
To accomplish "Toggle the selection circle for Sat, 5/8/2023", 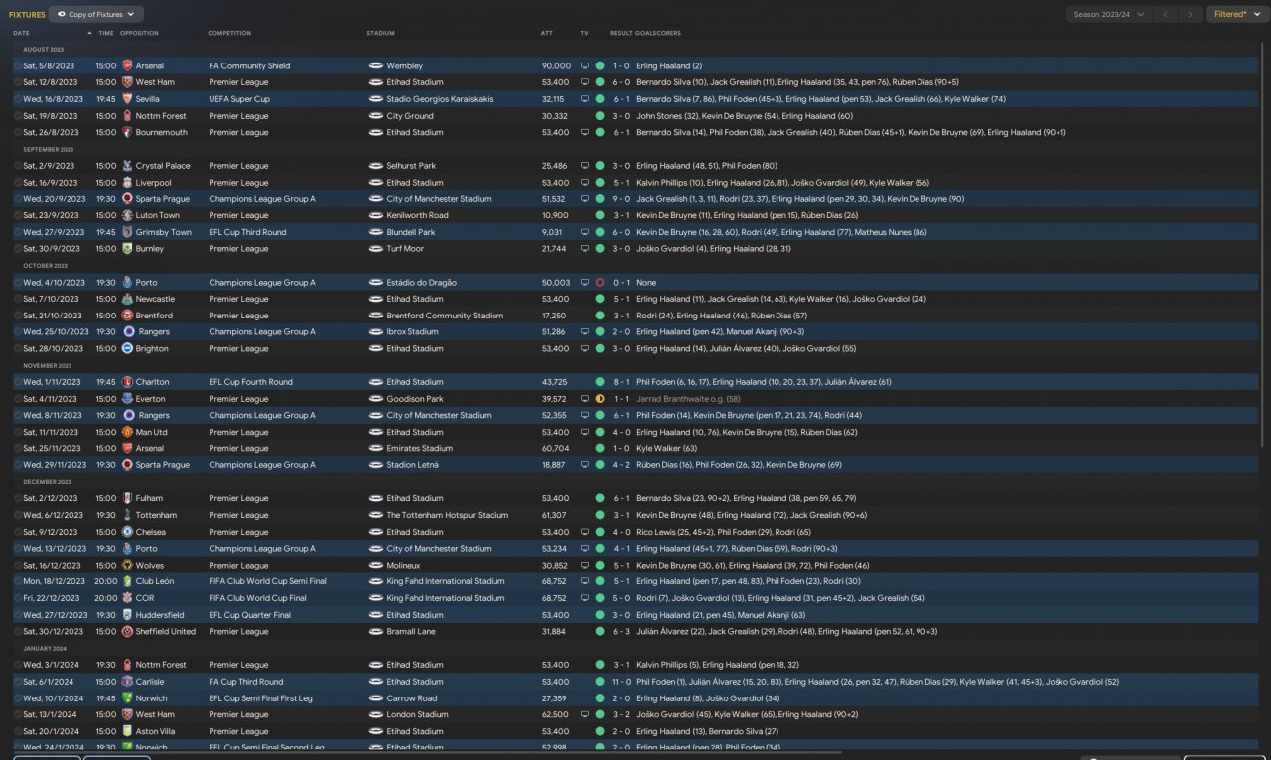I will (18, 66).
